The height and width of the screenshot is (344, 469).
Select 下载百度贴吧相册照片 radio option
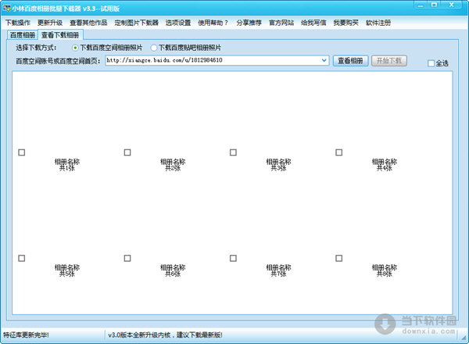[186, 48]
